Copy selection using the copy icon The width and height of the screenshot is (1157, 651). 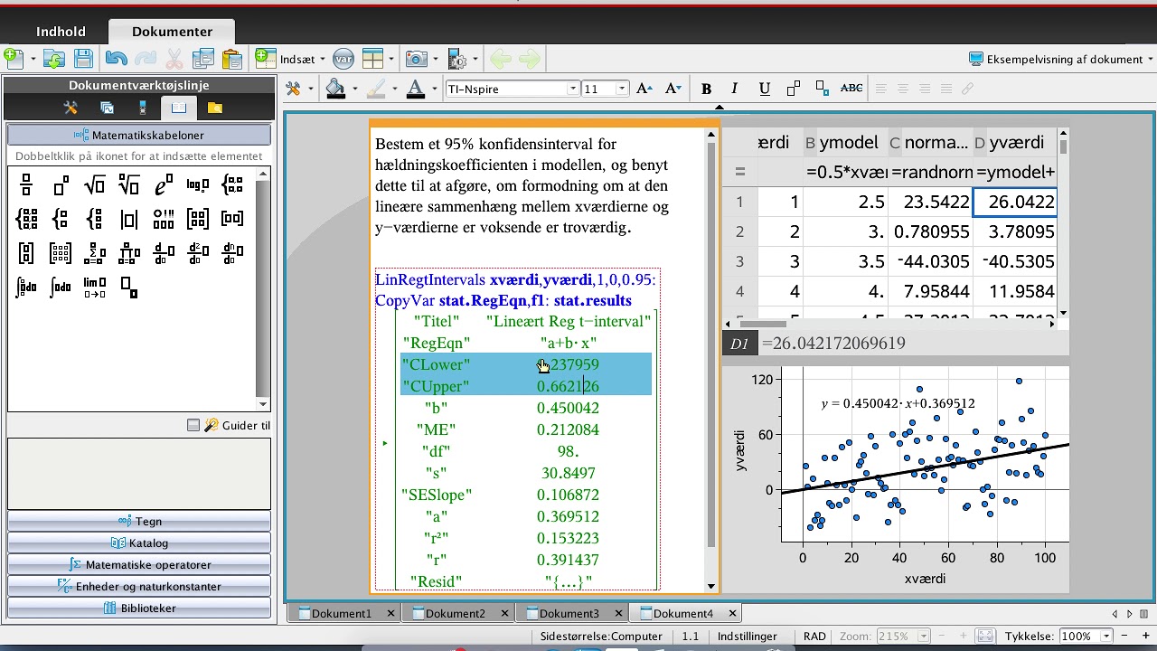pos(203,59)
